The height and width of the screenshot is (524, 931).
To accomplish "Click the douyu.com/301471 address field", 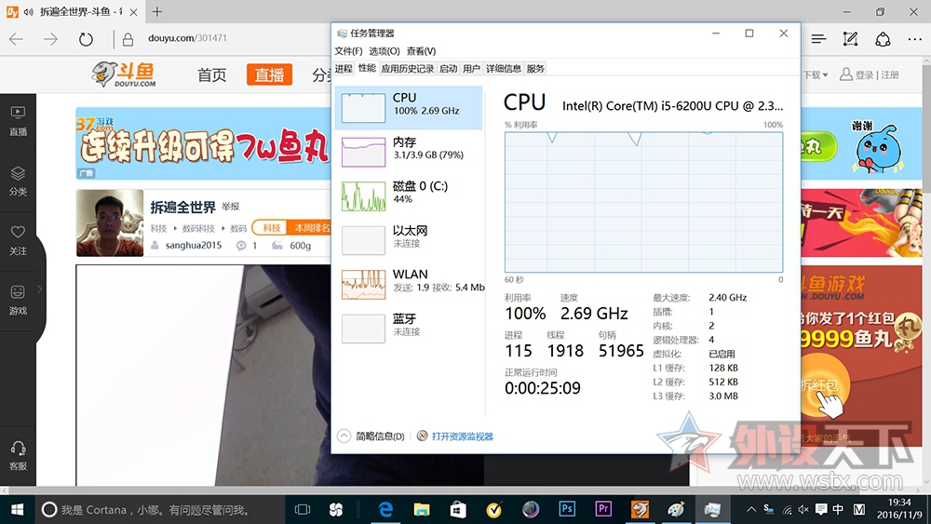I will 188,38.
